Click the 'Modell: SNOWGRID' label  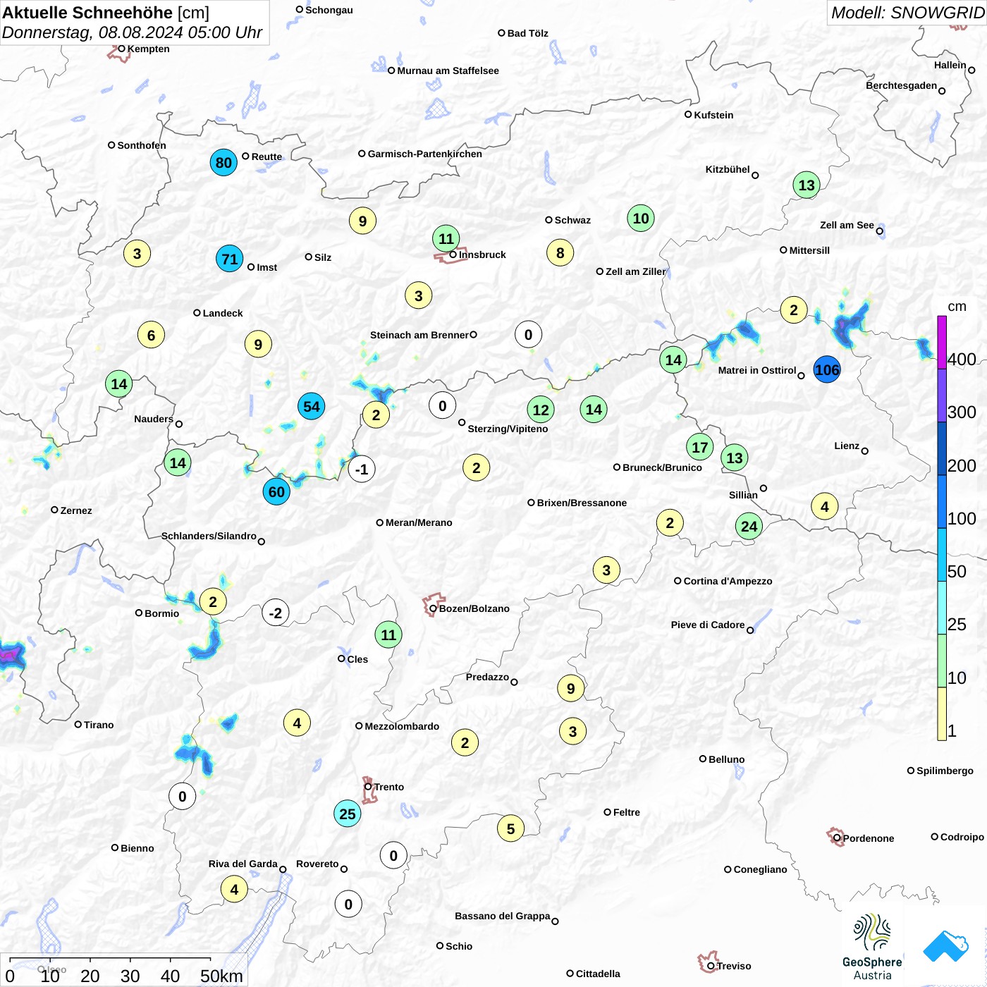coord(907,13)
